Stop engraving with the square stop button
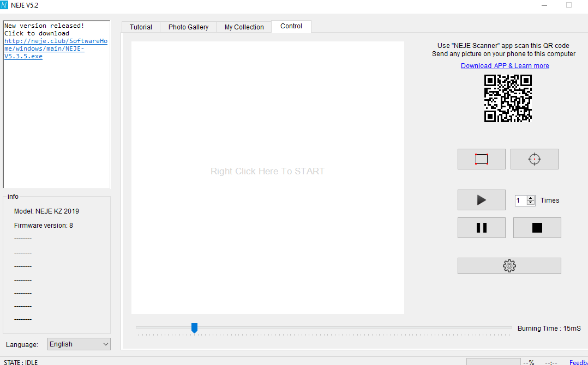588x365 pixels. click(537, 228)
